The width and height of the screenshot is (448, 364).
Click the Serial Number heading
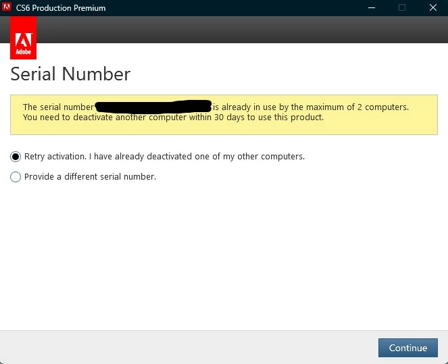(x=70, y=74)
